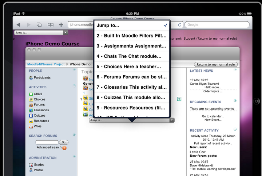Focus the Search Forums text box
Screen dimensions: 262x176
coord(47,142)
